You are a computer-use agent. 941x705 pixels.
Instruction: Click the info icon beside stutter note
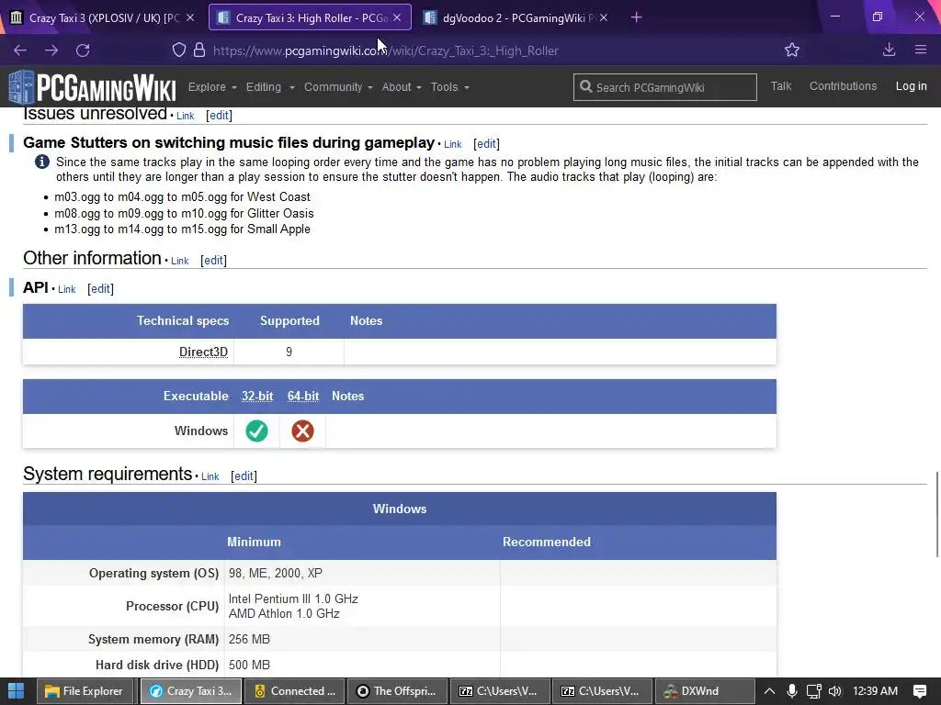[42, 162]
